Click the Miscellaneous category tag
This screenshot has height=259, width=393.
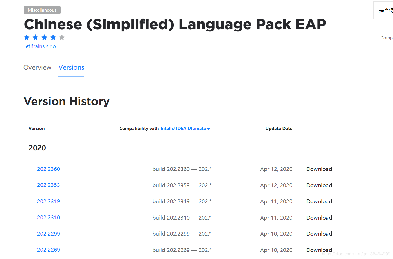pyautogui.click(x=42, y=10)
